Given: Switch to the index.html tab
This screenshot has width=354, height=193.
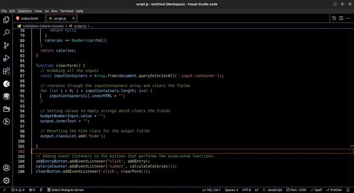Looking at the screenshot, I should [x=29, y=19].
